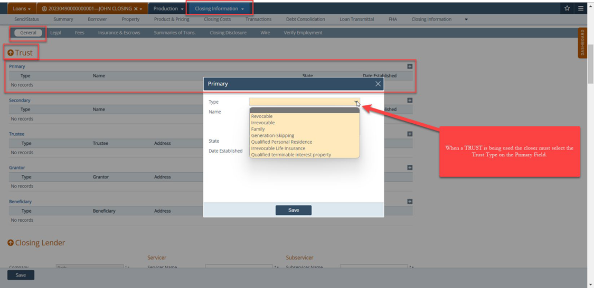Collapse the Closing Lender section icon

tap(11, 243)
